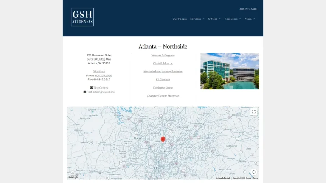Viewport: 326px width, 183px height.
Task: Toggle the map fullscreen view
Action: pos(254,112)
